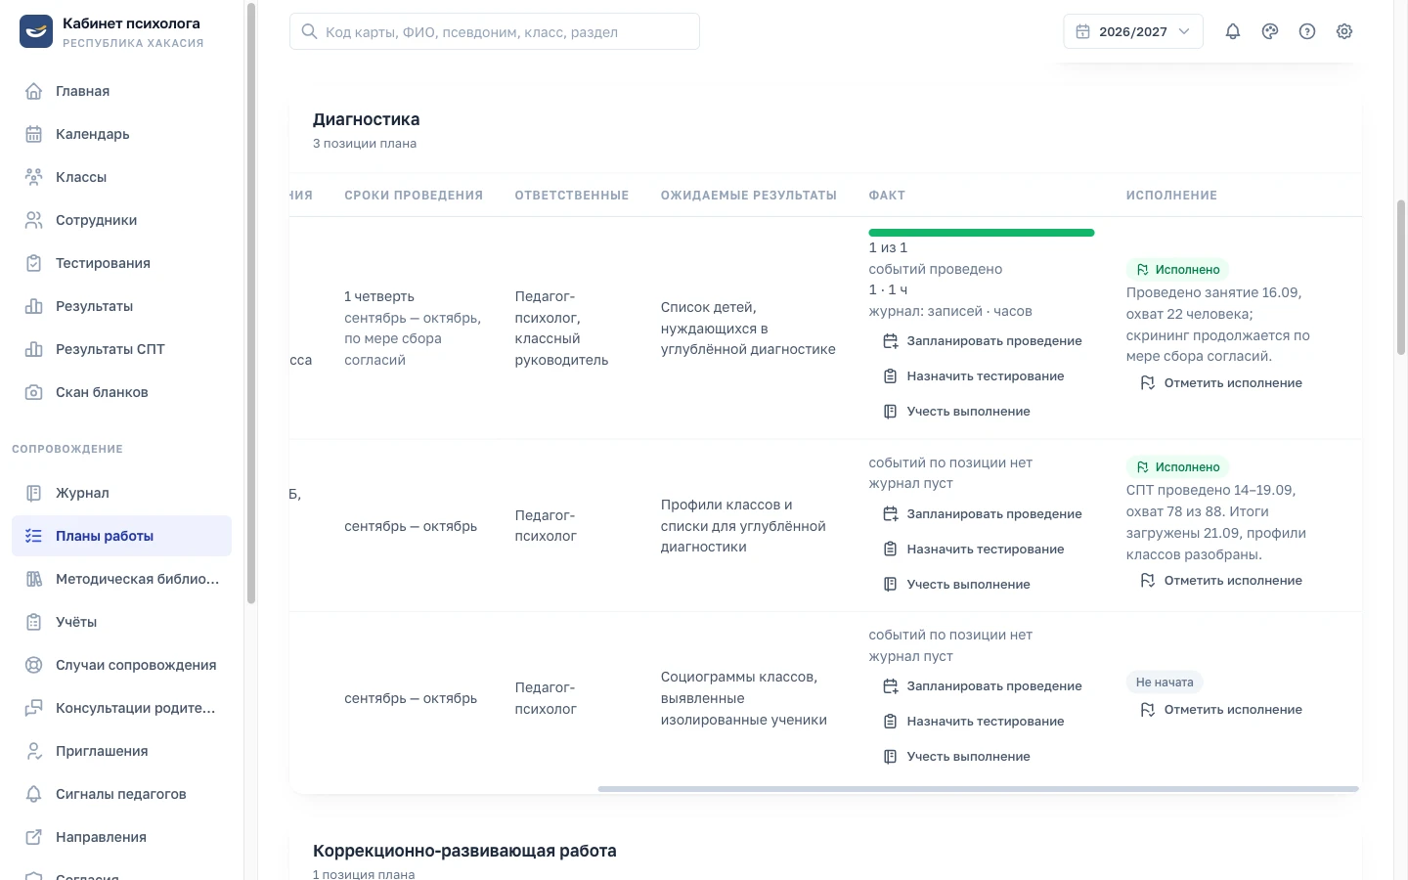The width and height of the screenshot is (1408, 880).
Task: Open Результаты section in sidebar
Action: [x=121, y=306]
